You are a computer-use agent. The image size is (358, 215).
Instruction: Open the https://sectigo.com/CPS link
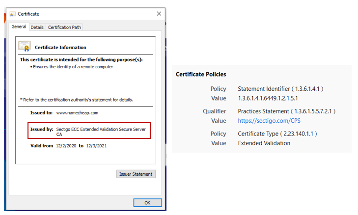click(269, 121)
